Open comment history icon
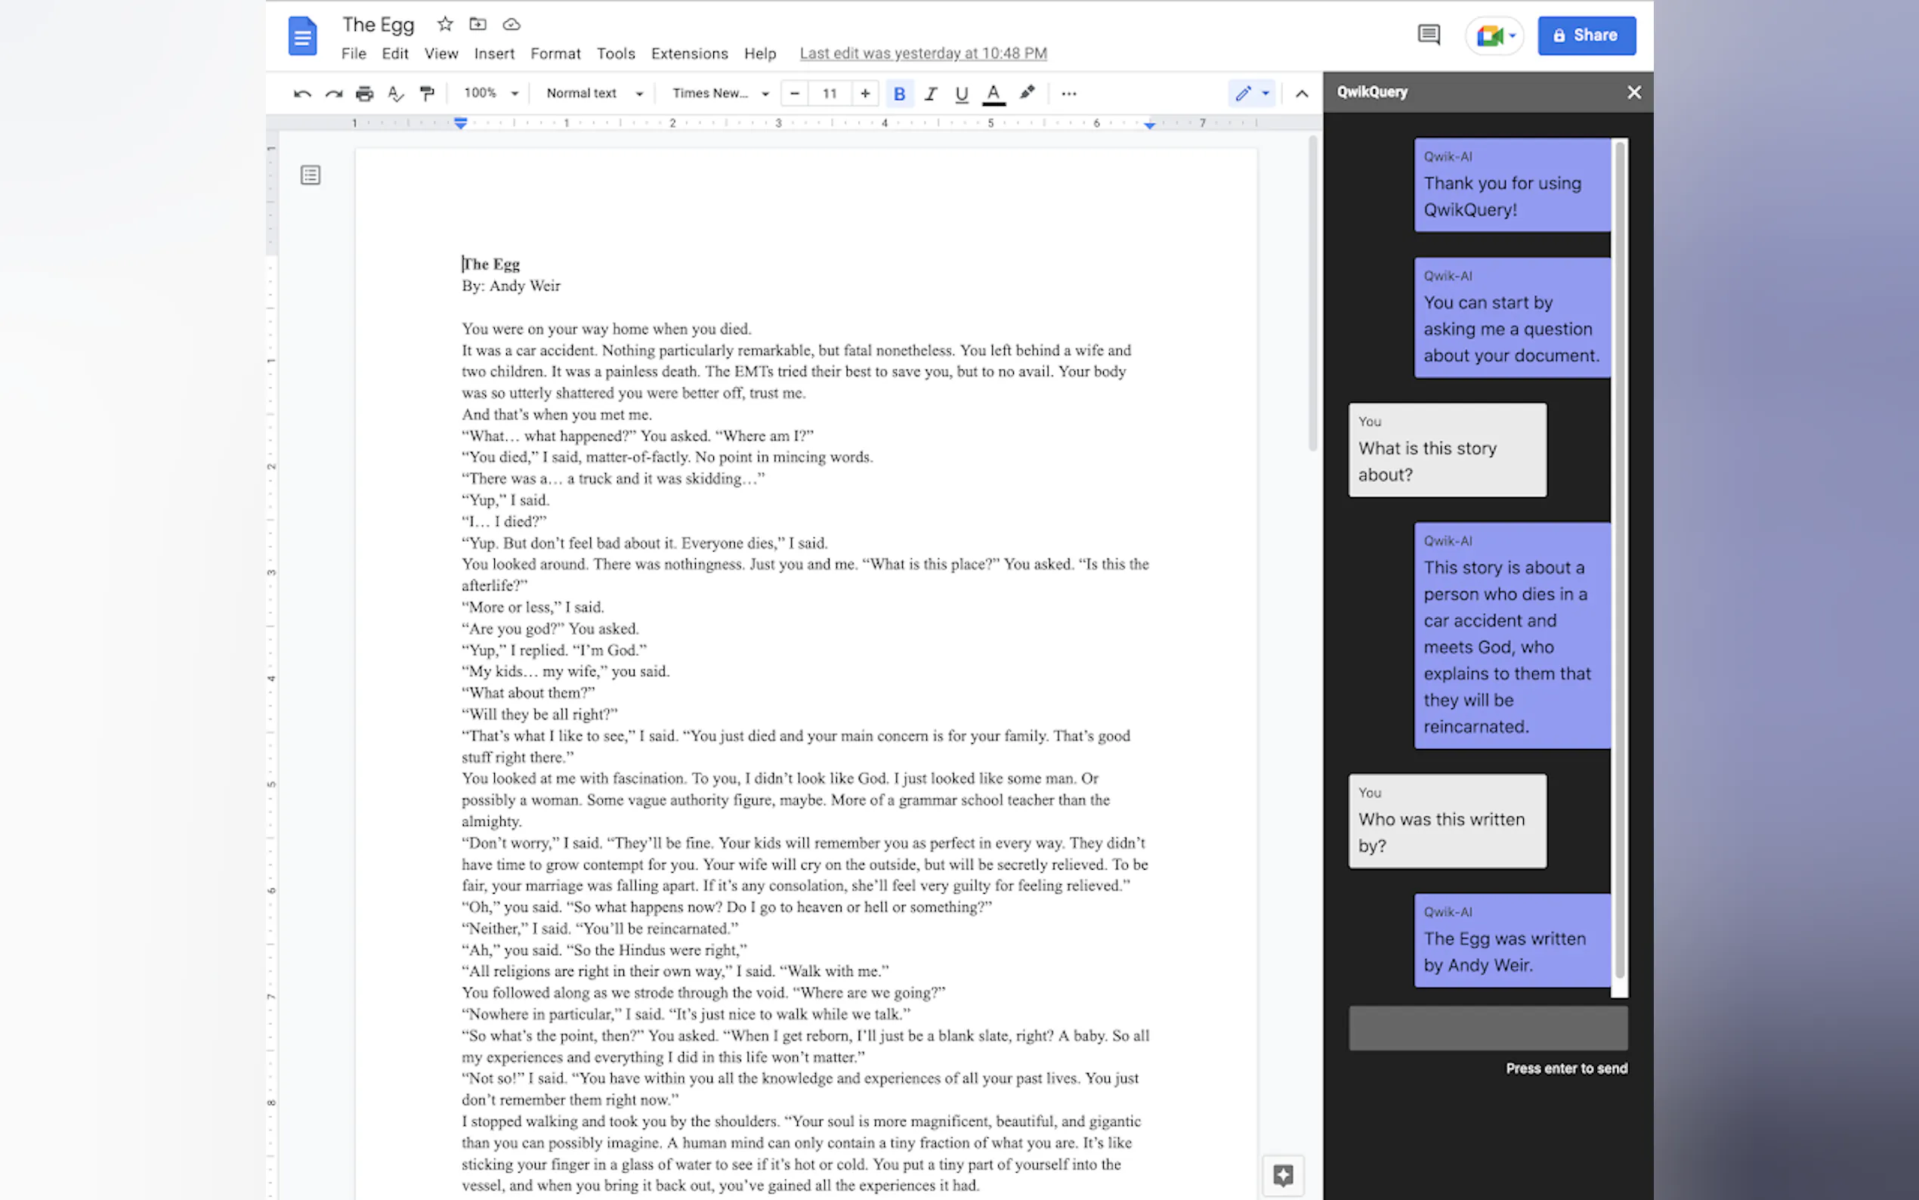The image size is (1919, 1200). pyautogui.click(x=1428, y=35)
